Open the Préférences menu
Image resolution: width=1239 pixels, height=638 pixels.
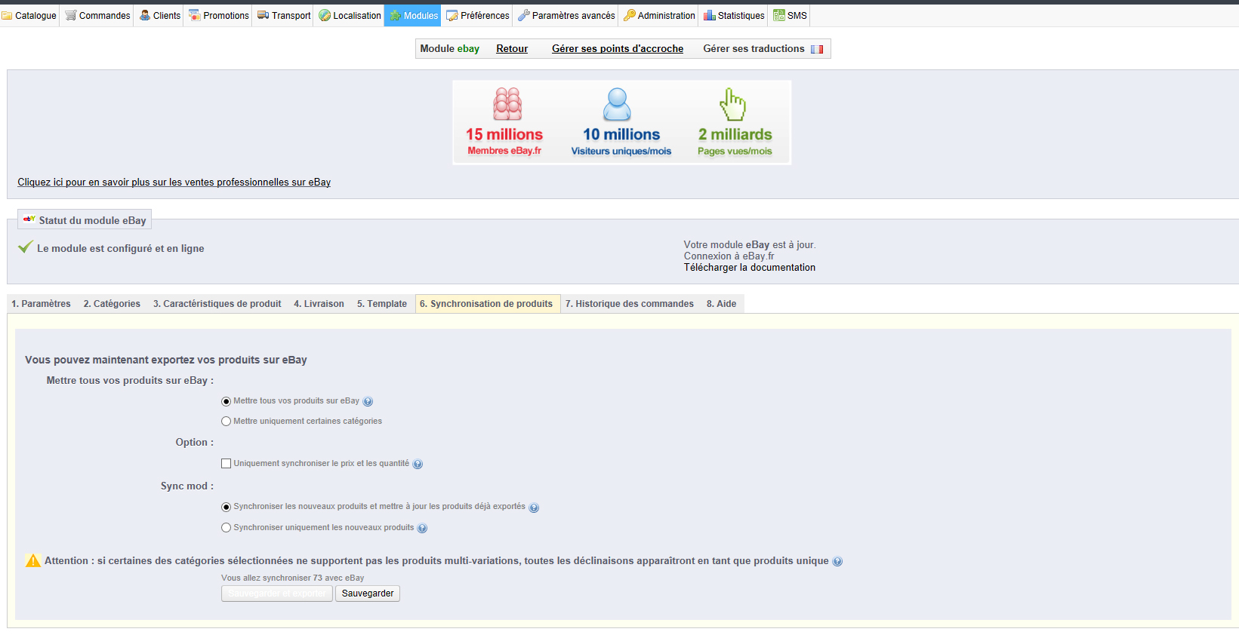478,15
